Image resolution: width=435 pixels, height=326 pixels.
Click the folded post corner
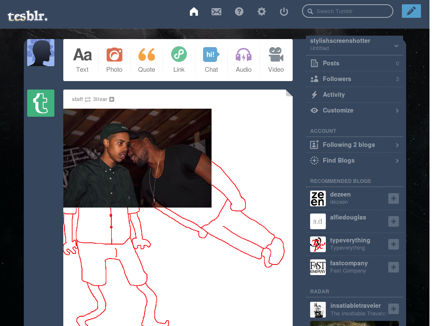[289, 93]
